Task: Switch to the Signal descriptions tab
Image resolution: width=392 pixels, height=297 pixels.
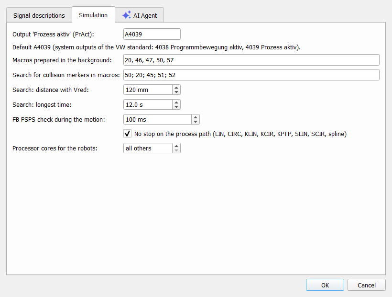Action: tap(39, 15)
